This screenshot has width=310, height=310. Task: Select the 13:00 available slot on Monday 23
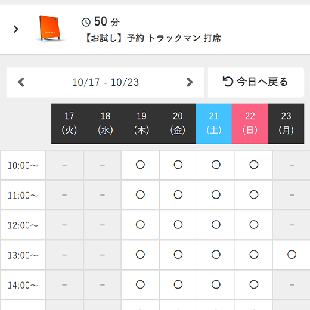pos(292,255)
